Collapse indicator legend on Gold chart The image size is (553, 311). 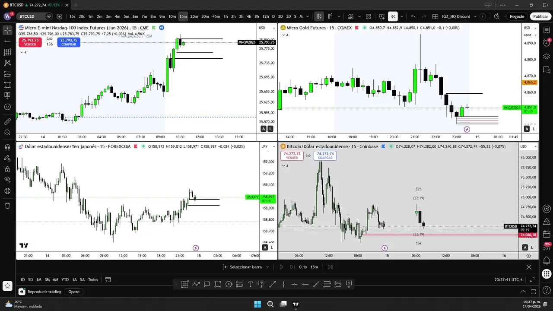(286, 35)
